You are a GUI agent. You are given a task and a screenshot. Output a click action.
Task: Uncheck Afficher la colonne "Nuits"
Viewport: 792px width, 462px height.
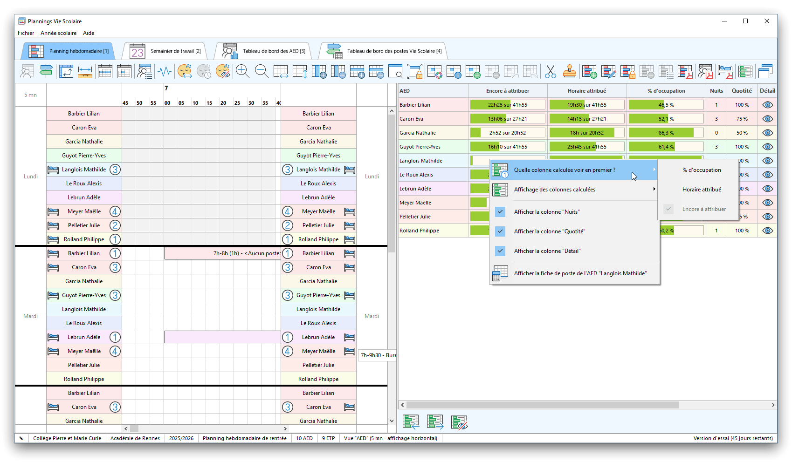tap(500, 212)
